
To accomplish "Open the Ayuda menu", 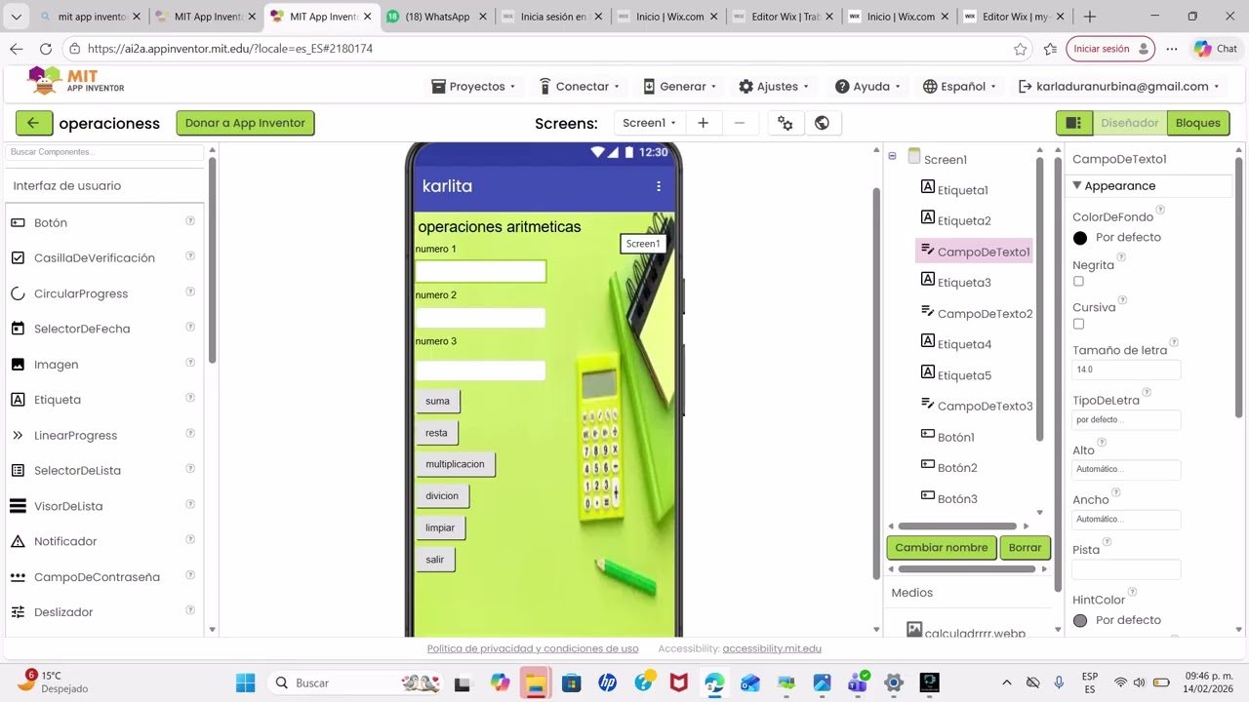I will pyautogui.click(x=867, y=86).
